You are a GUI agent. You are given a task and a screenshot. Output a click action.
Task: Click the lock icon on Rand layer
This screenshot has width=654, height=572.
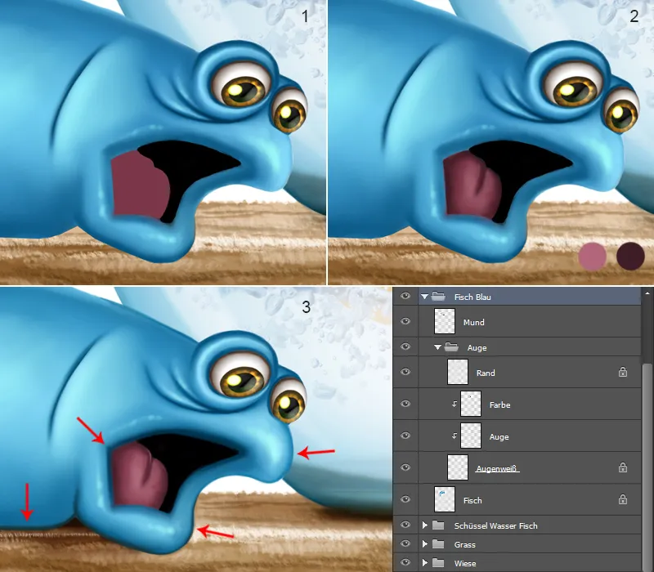(623, 372)
